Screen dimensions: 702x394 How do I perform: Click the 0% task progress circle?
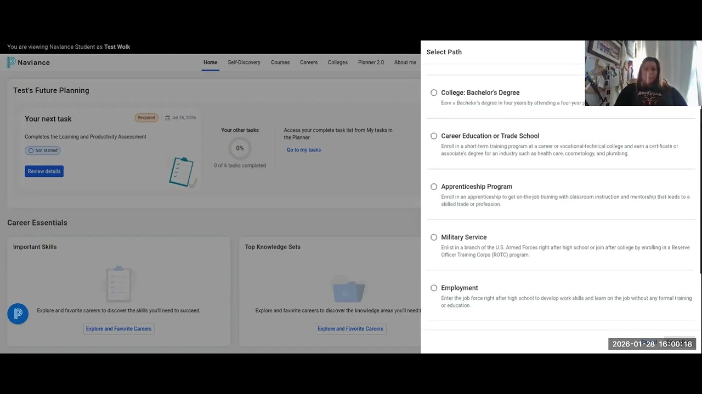(240, 148)
